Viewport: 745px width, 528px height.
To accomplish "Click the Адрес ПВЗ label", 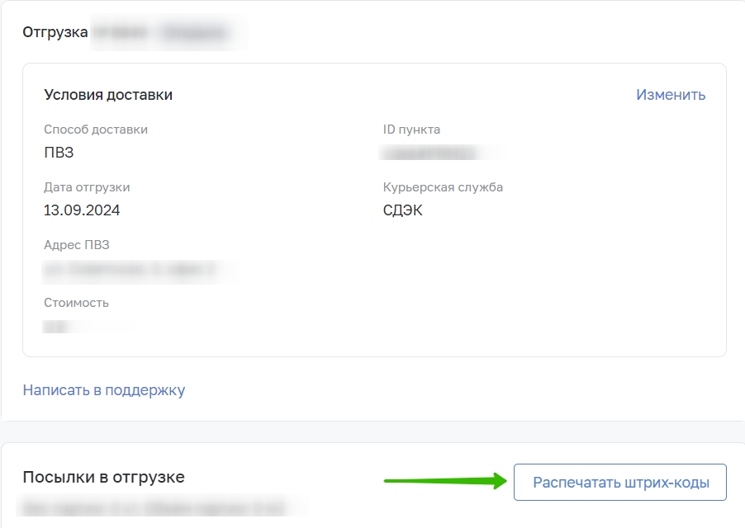I will click(x=77, y=245).
